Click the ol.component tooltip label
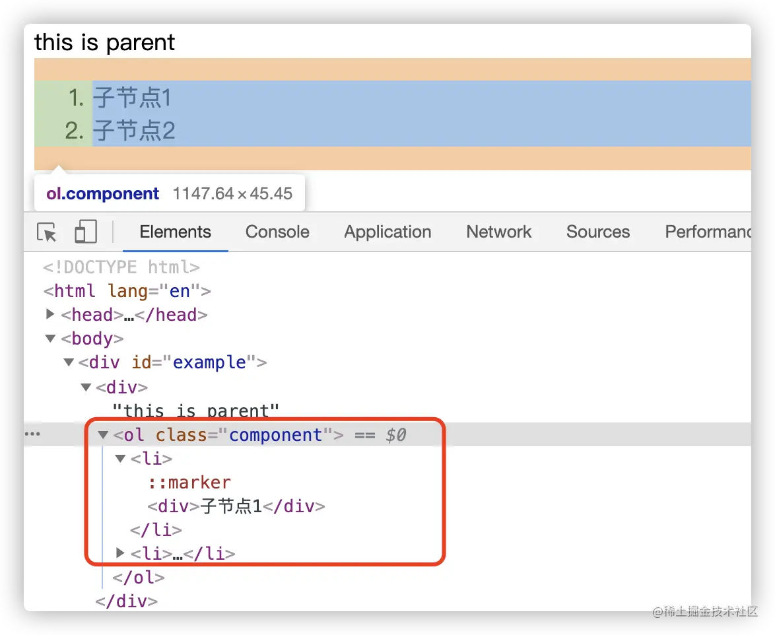This screenshot has width=775, height=635. (x=103, y=193)
